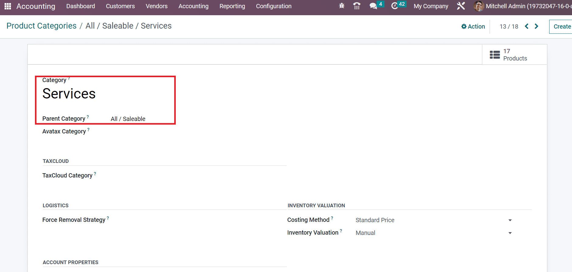Click the Force Removal Strategy field
Screen dimensions: 572x272
click(x=198, y=220)
